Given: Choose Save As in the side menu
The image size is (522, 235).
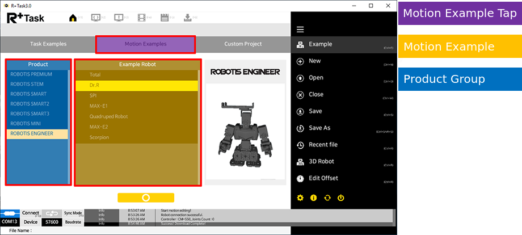Looking at the screenshot, I should coord(344,128).
